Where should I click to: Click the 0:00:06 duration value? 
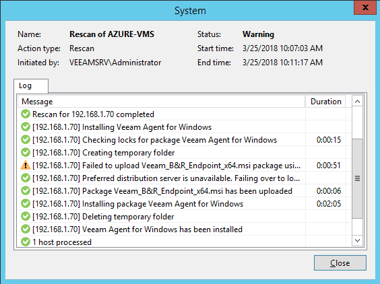[x=329, y=191]
